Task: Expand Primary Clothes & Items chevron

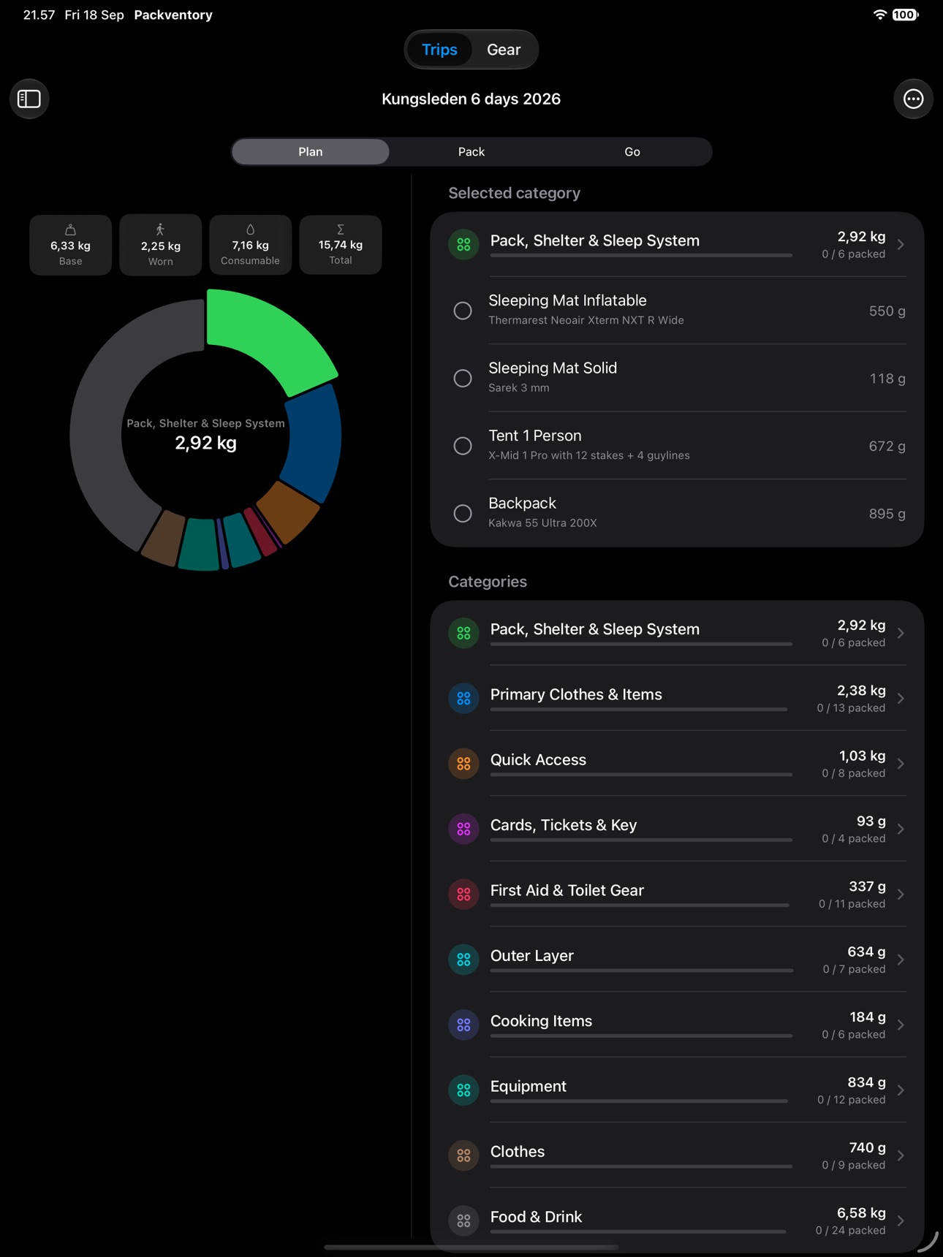Action: (901, 699)
